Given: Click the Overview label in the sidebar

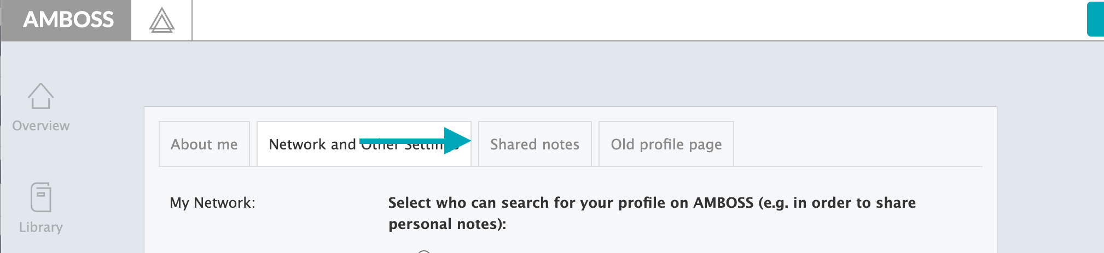Looking at the screenshot, I should (41, 125).
